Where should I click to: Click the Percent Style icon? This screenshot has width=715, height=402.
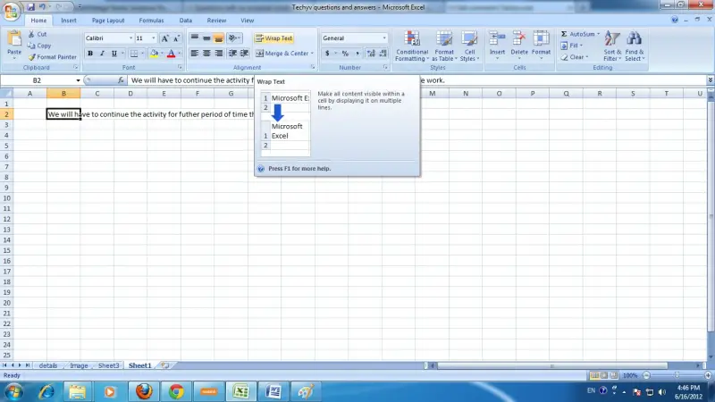(345, 54)
